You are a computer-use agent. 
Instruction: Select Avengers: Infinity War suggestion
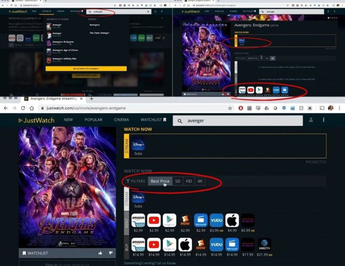pos(64,59)
